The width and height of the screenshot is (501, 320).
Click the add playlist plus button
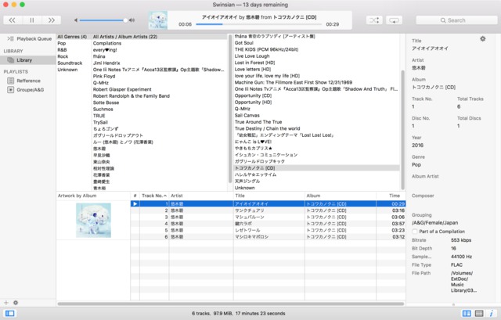6,302
